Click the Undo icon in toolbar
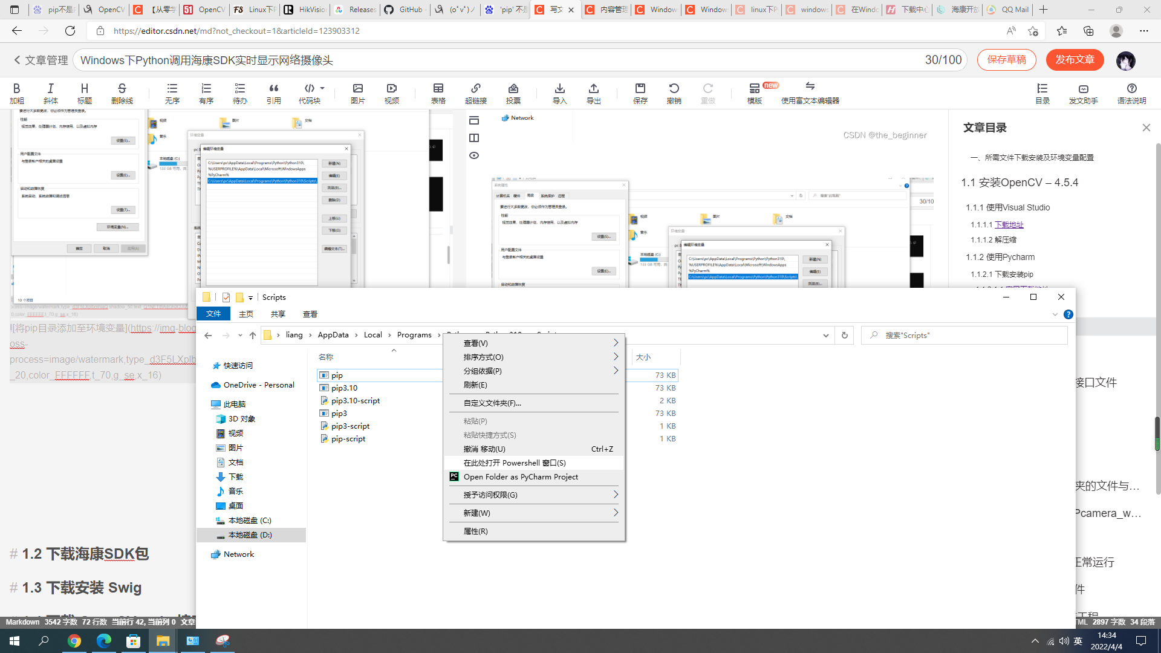Image resolution: width=1161 pixels, height=653 pixels. click(x=674, y=88)
